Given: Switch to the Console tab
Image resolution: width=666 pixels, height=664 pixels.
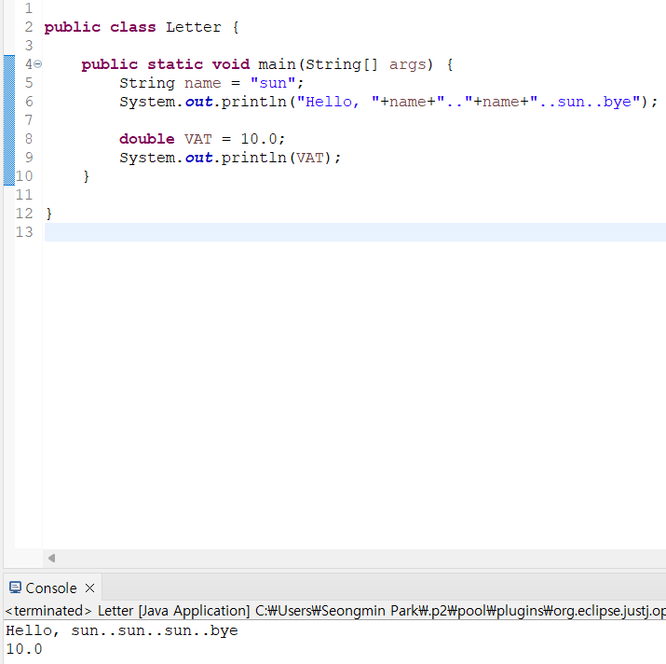Looking at the screenshot, I should (51, 588).
